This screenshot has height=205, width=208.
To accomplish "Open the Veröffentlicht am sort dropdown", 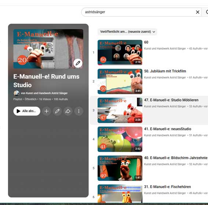I will [x=127, y=32].
